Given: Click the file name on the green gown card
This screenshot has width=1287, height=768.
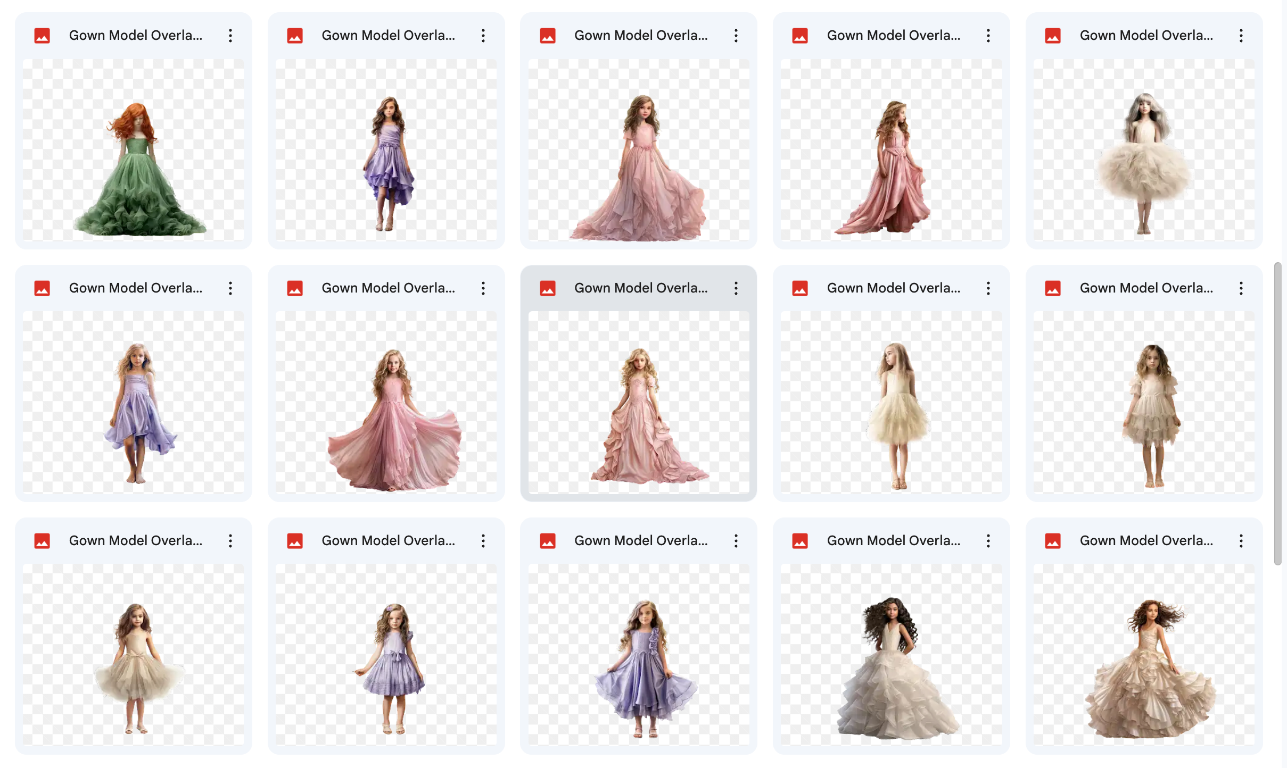Looking at the screenshot, I should coord(136,35).
